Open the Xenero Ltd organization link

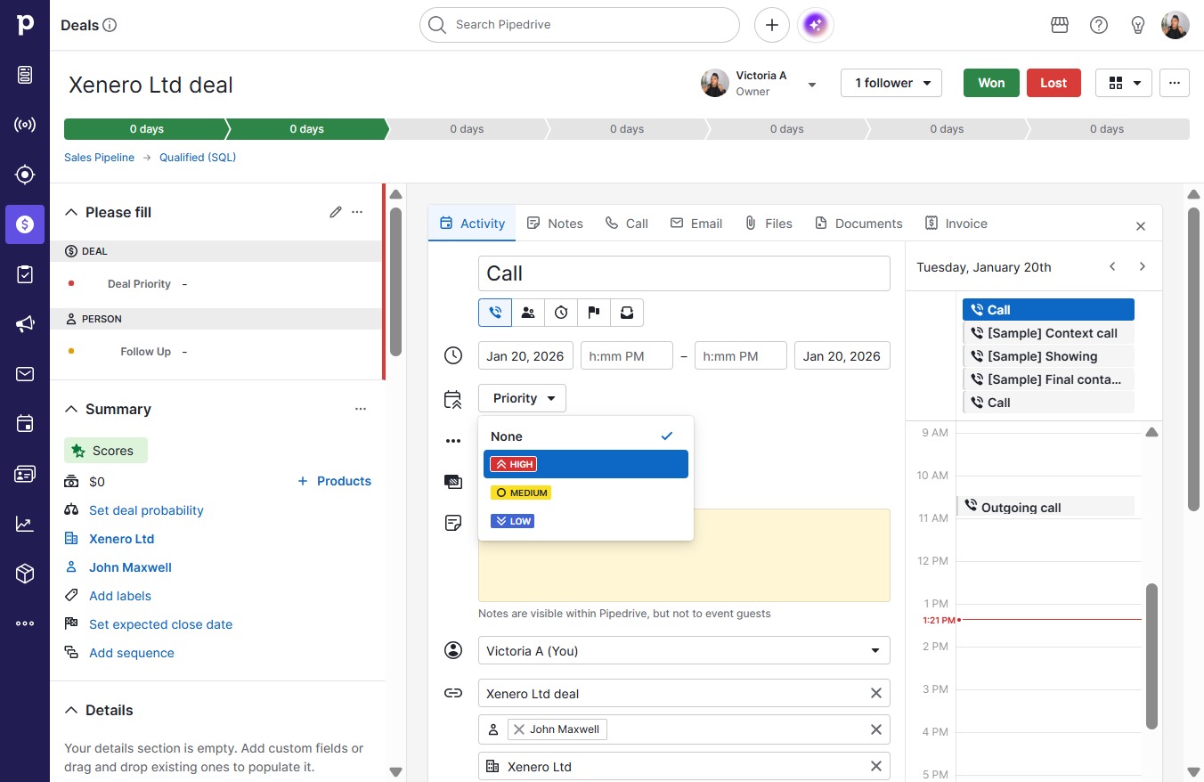(x=121, y=539)
